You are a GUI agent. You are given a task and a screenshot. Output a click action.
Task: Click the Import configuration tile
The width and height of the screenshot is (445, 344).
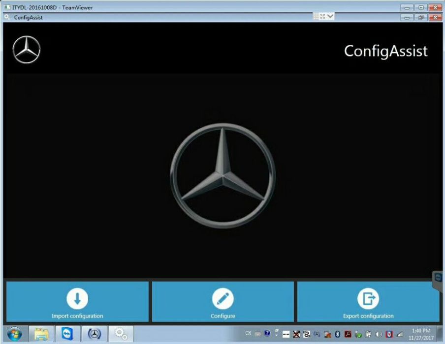77,302
